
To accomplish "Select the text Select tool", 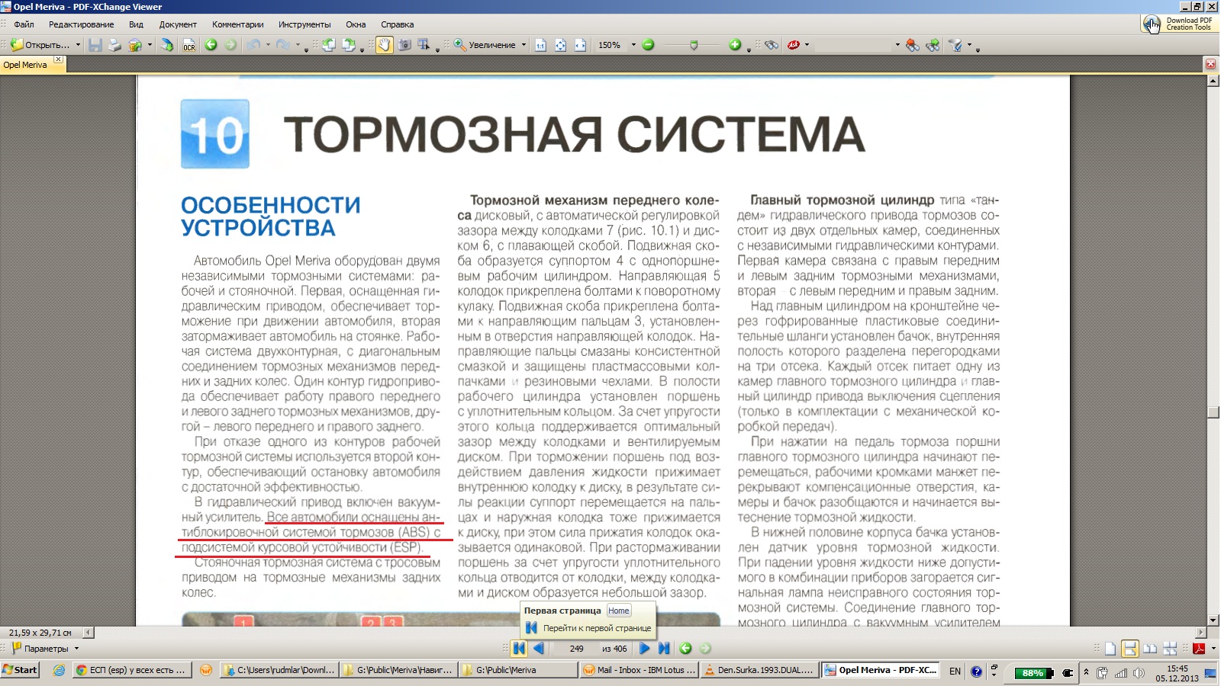I will pos(424,45).
